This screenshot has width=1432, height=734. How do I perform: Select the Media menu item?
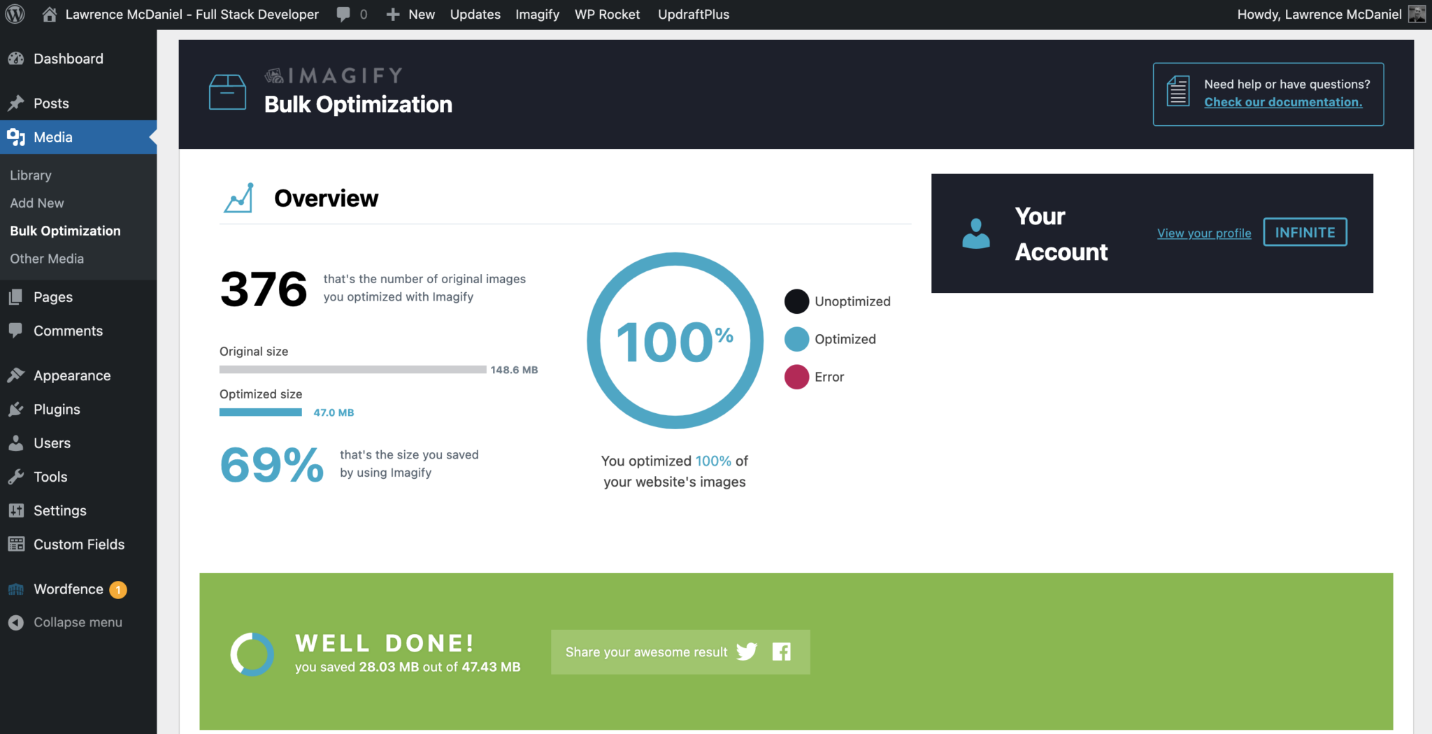pyautogui.click(x=53, y=137)
